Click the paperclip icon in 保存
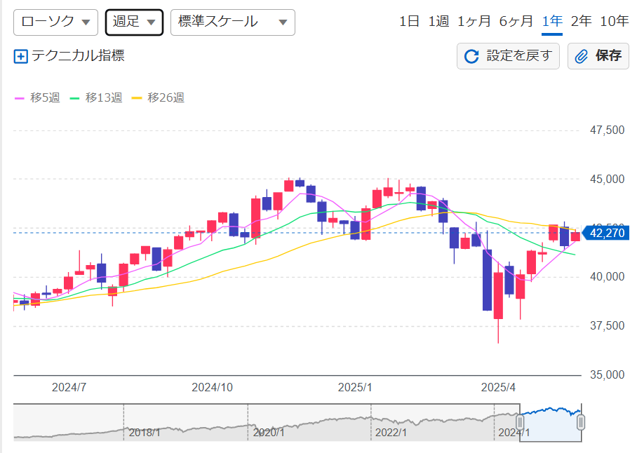637x453 pixels. [x=582, y=56]
